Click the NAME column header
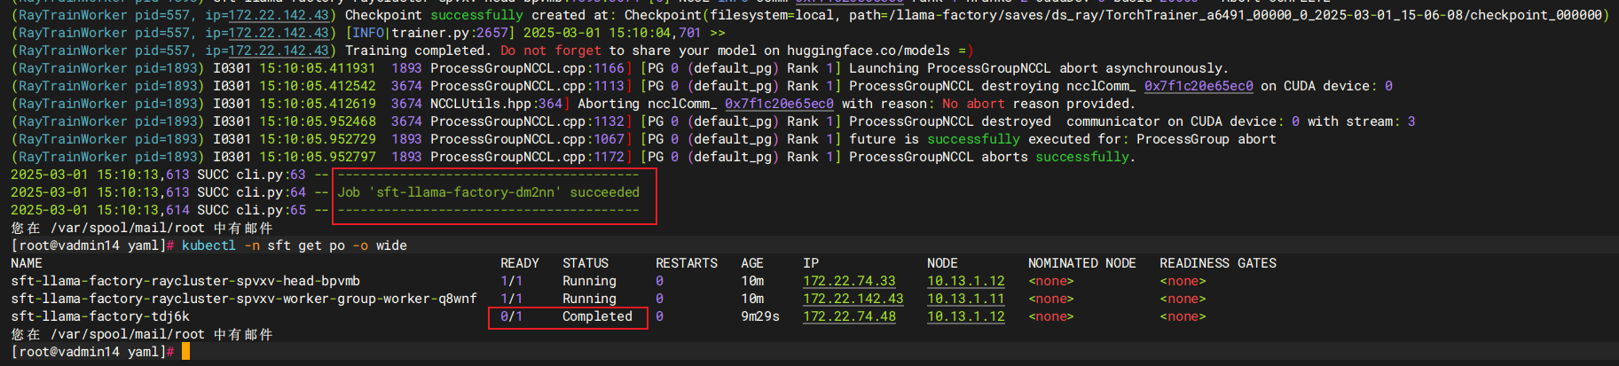This screenshot has width=1619, height=366. tap(27, 263)
